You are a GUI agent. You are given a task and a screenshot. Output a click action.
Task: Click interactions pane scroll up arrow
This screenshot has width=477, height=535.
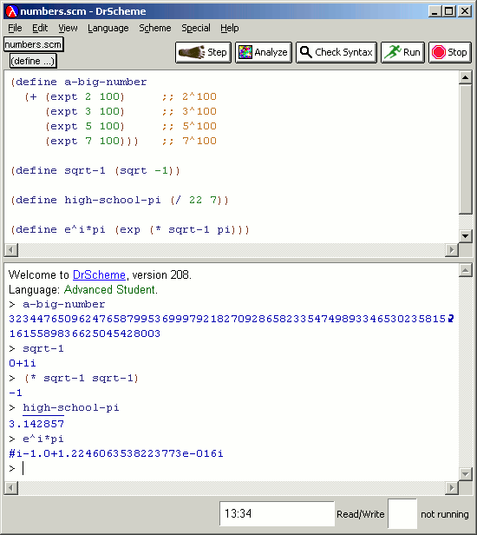click(465, 270)
